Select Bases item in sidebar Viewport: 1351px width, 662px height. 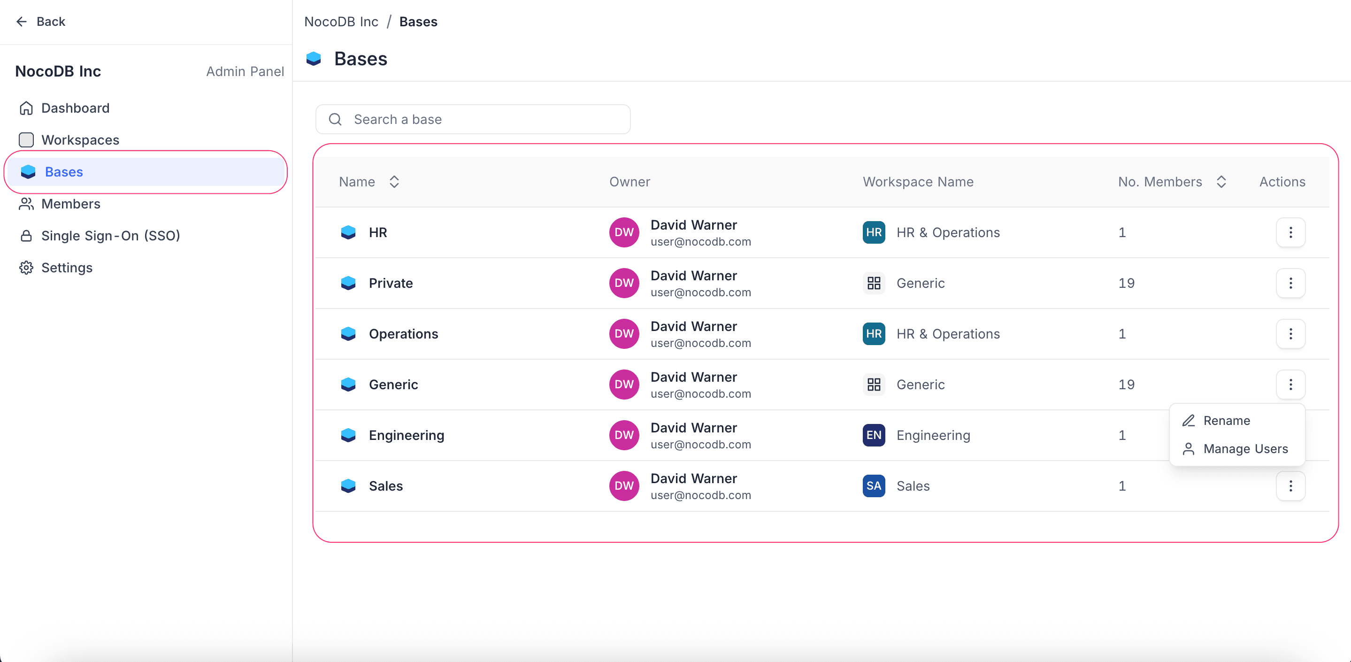pos(64,172)
